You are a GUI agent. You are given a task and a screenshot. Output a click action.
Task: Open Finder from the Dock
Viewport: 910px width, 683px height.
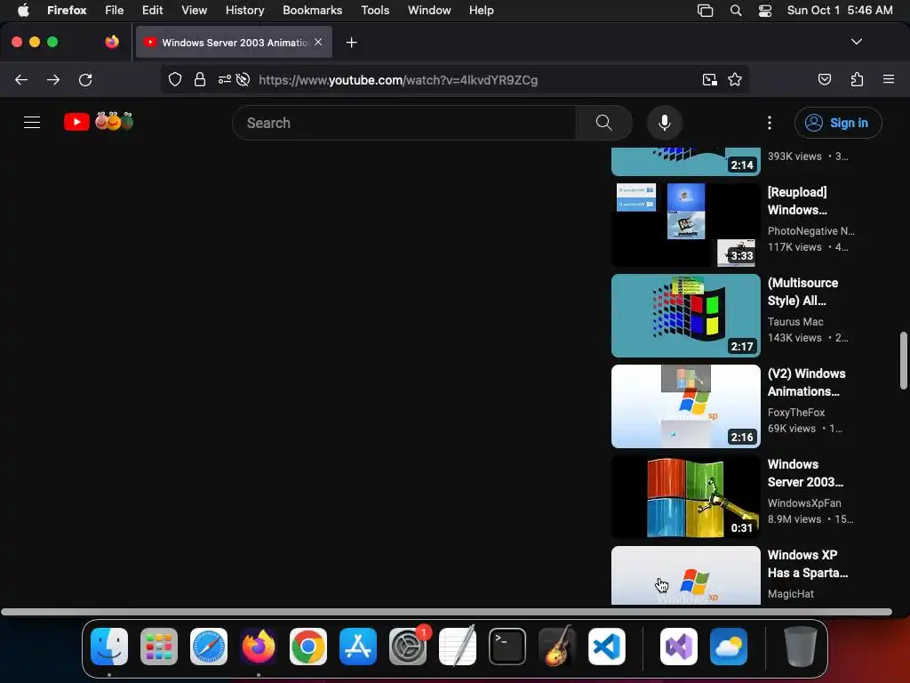click(109, 646)
